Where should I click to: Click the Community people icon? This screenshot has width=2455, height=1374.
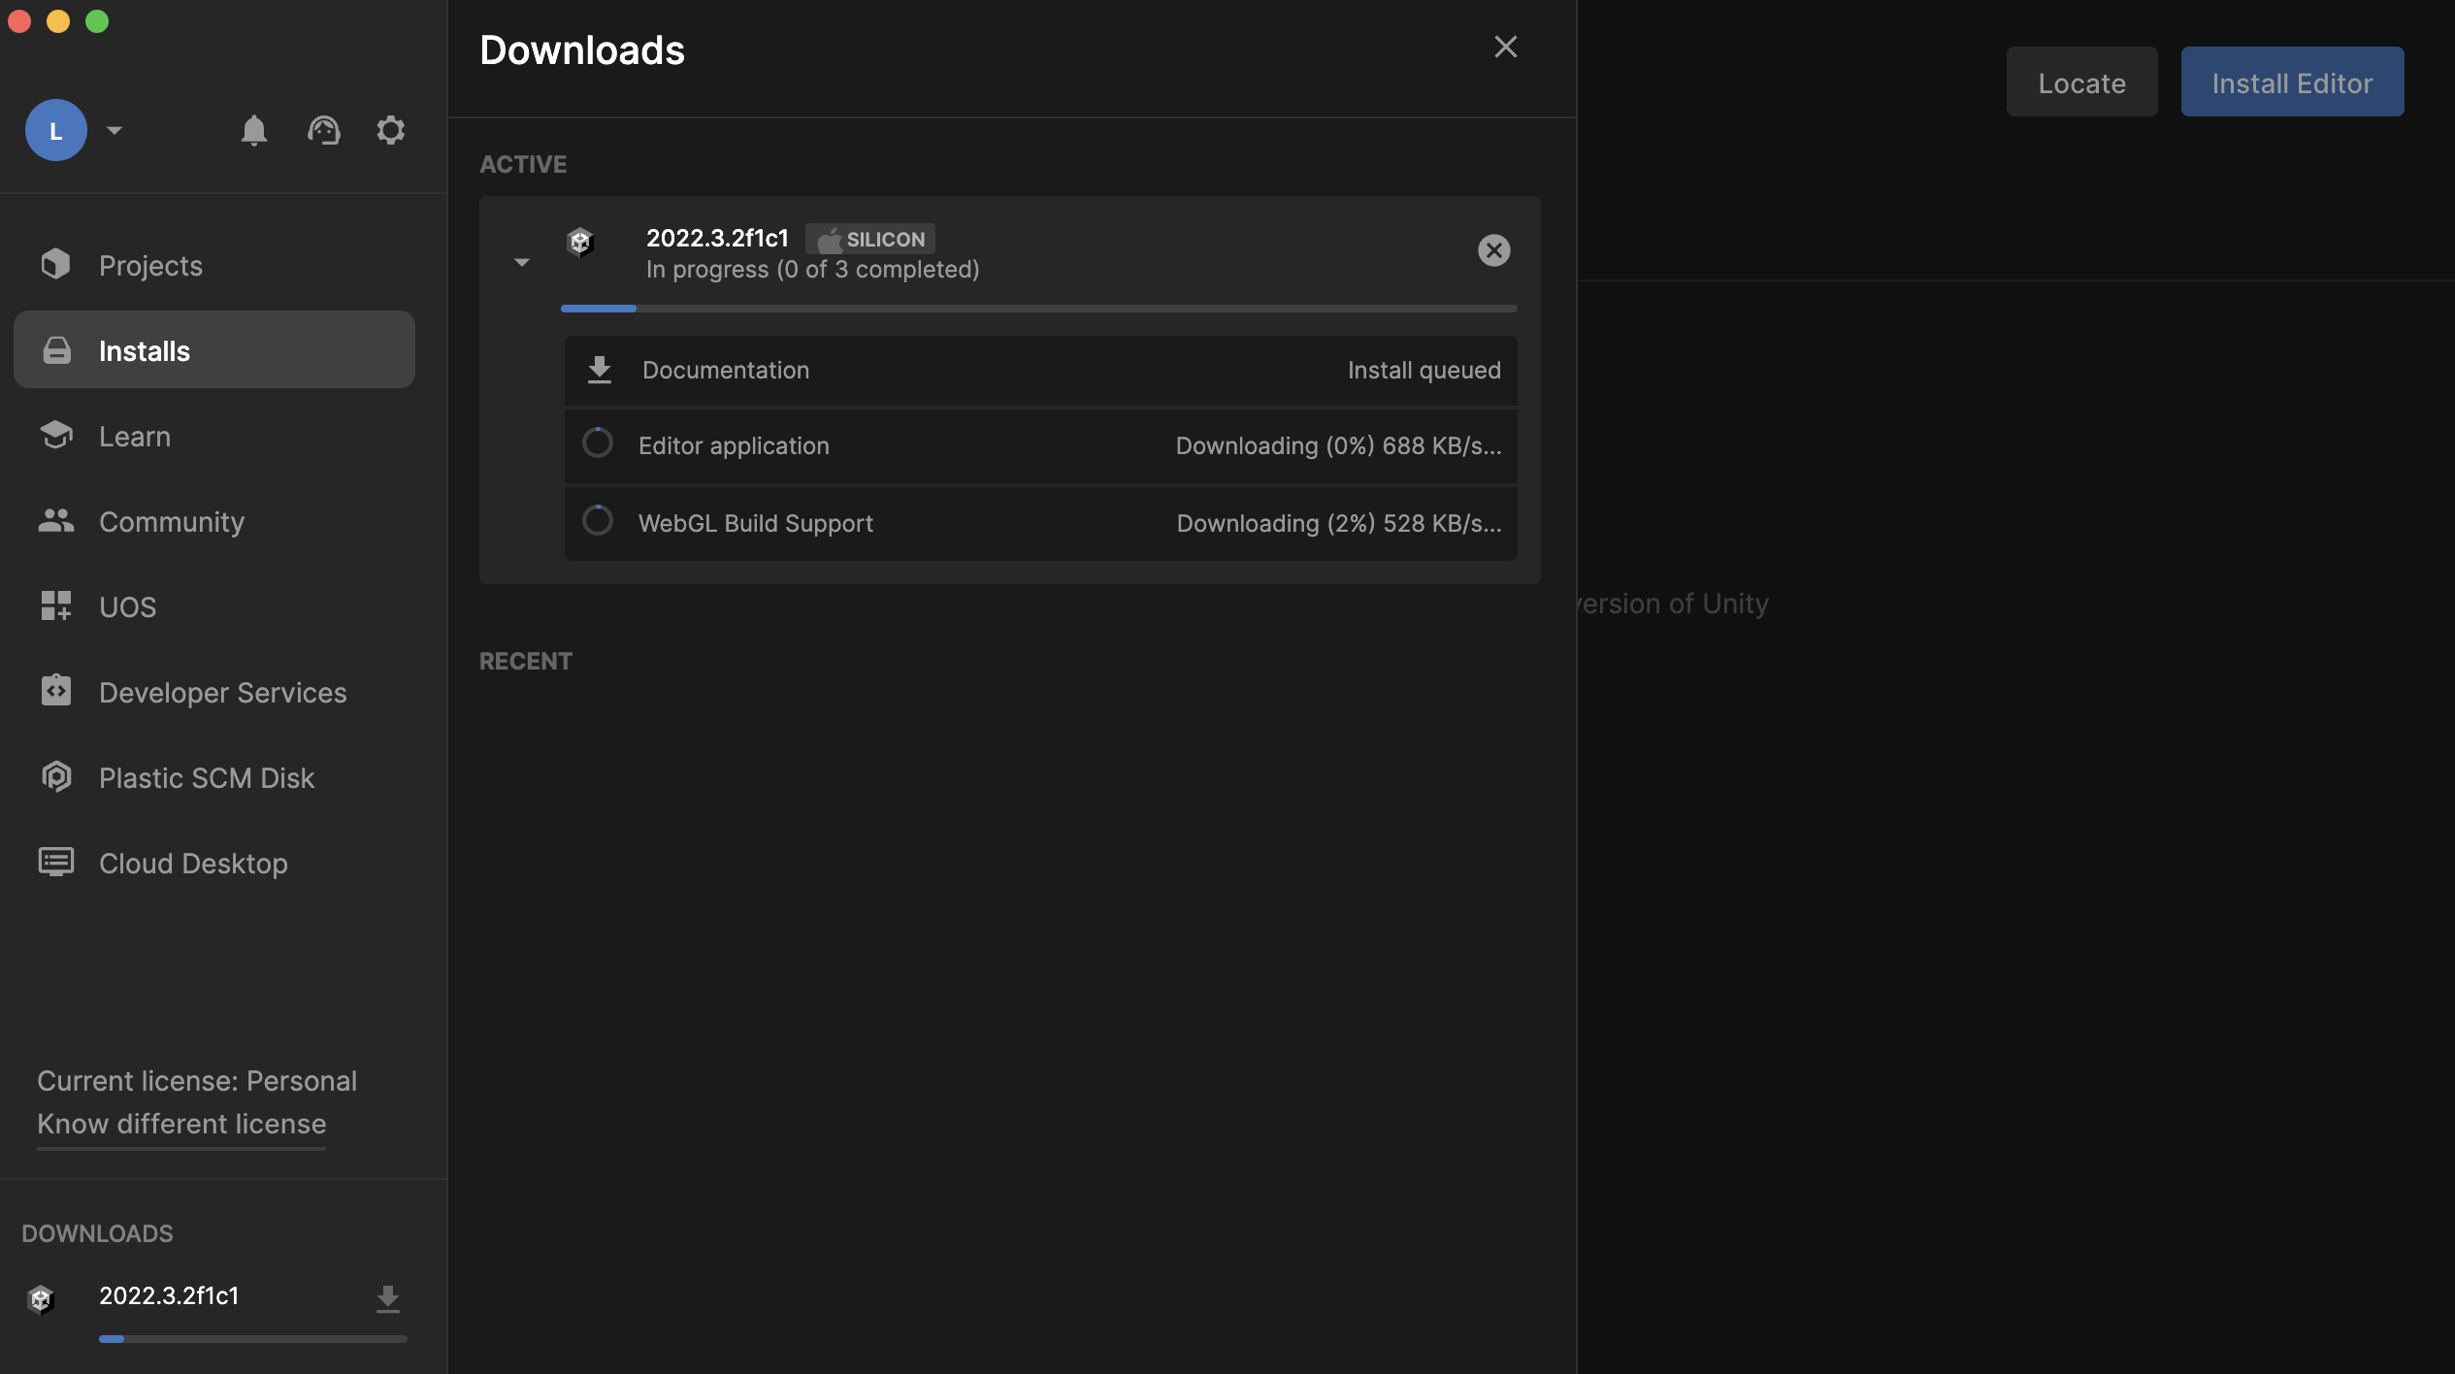(56, 521)
